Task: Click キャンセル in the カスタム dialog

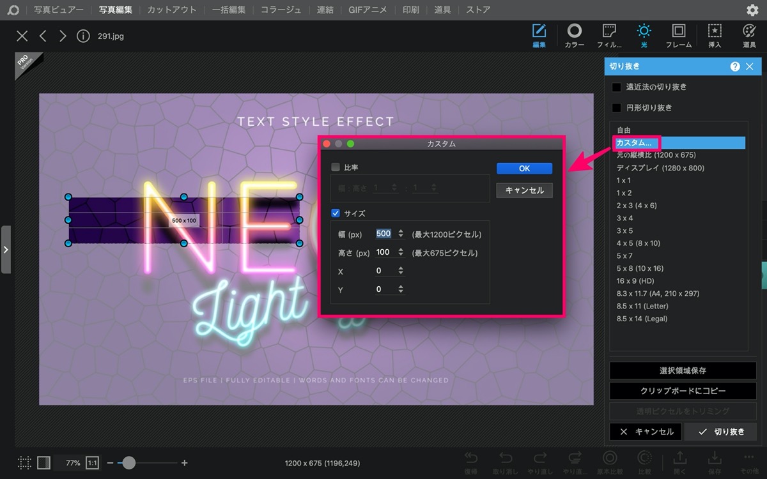Action: [x=524, y=190]
